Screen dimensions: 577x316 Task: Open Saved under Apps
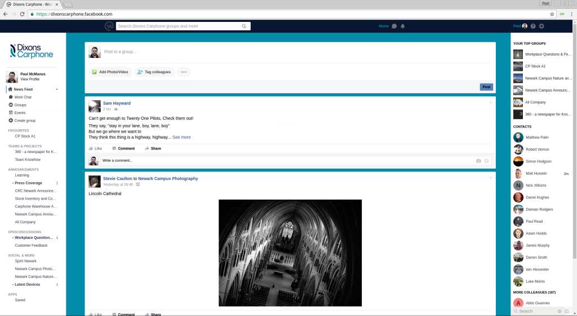coord(20,300)
